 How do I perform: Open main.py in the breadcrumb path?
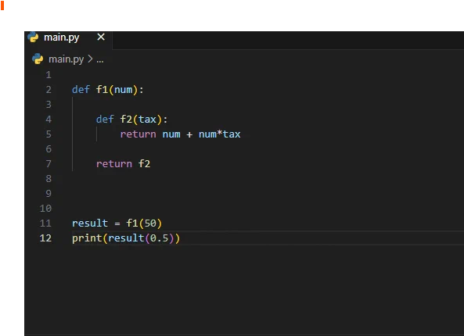(x=67, y=59)
